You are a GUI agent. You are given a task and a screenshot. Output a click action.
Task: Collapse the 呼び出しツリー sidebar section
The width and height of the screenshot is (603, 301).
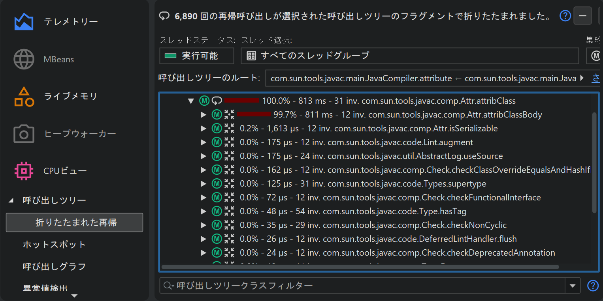(11, 201)
